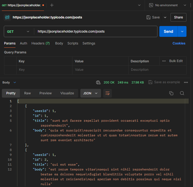Copy response body using the copy icon
Viewport: 193px width, 187px height.
171,93
